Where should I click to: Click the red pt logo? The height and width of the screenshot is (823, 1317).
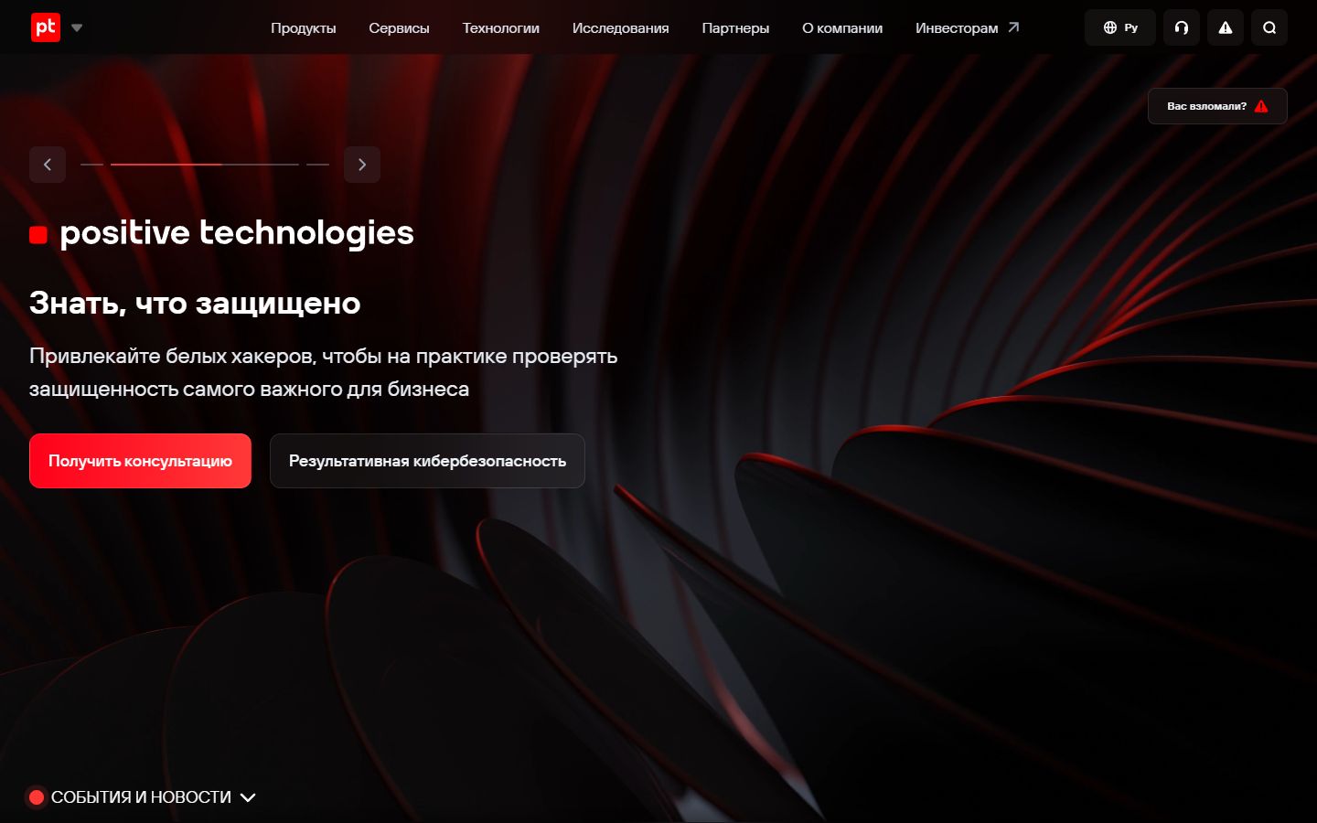point(46,27)
